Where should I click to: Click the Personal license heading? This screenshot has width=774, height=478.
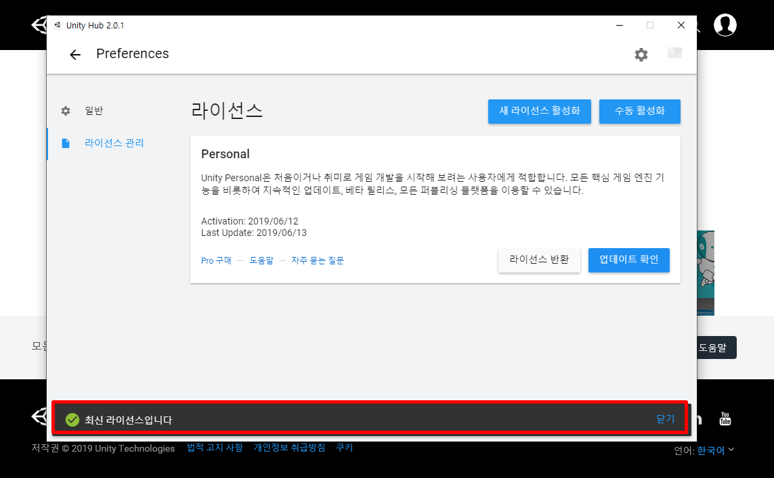tap(225, 154)
